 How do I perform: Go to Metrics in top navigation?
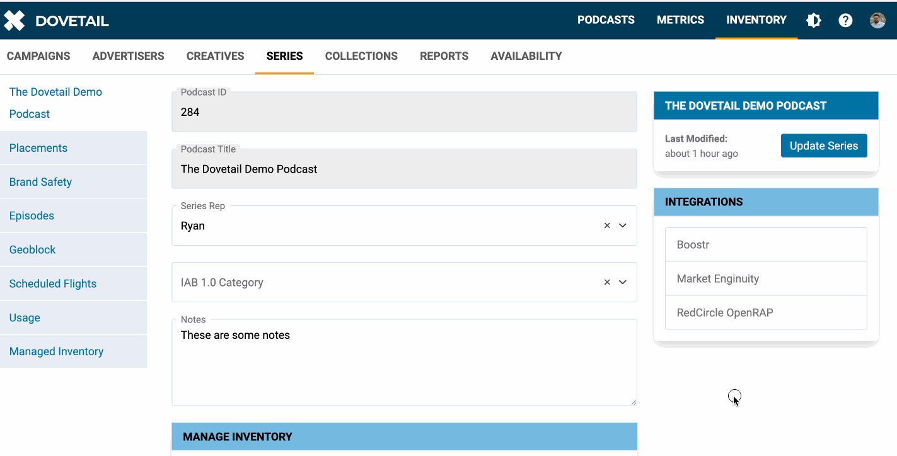pyautogui.click(x=680, y=20)
